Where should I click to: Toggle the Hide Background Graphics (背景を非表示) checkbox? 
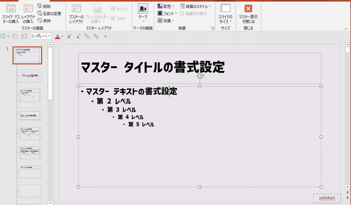[x=182, y=14]
